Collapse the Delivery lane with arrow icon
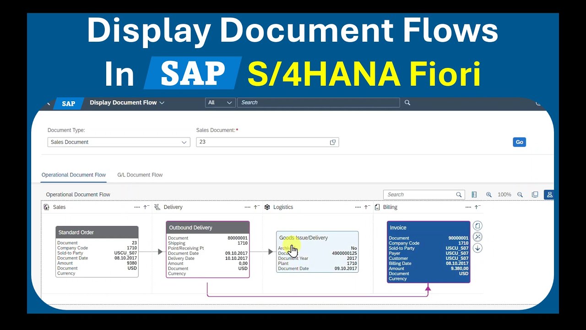Viewport: 586px width, 330px height. pos(256,207)
